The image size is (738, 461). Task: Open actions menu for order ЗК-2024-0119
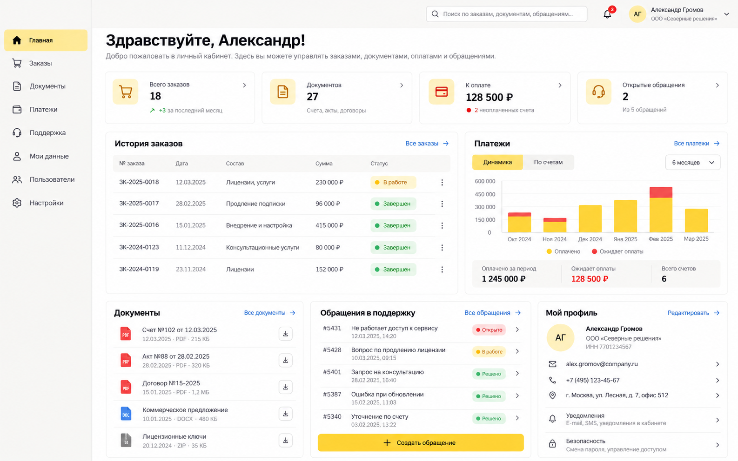[442, 270]
